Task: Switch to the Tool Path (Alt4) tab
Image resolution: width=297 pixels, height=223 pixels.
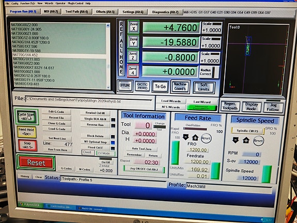Action: click(76, 11)
